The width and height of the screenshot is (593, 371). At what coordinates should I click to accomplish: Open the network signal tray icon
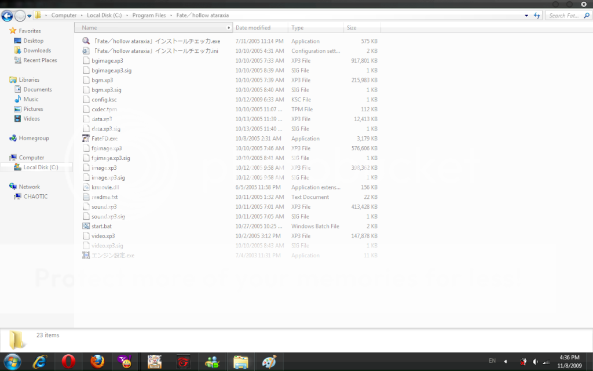point(546,362)
